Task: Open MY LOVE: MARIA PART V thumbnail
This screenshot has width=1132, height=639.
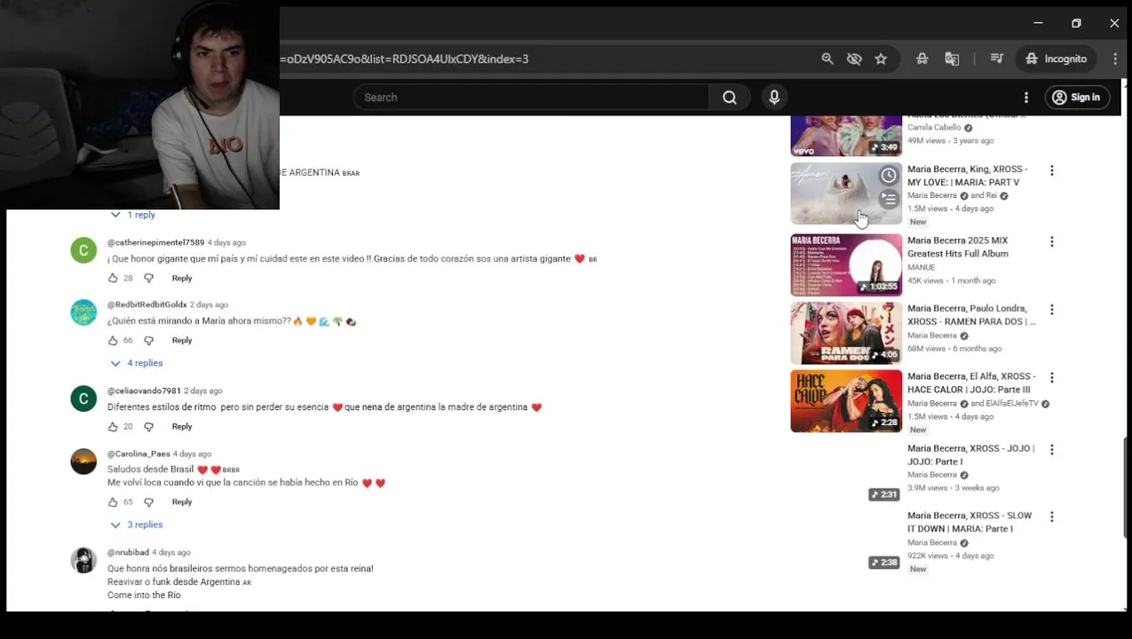Action: [x=846, y=193]
